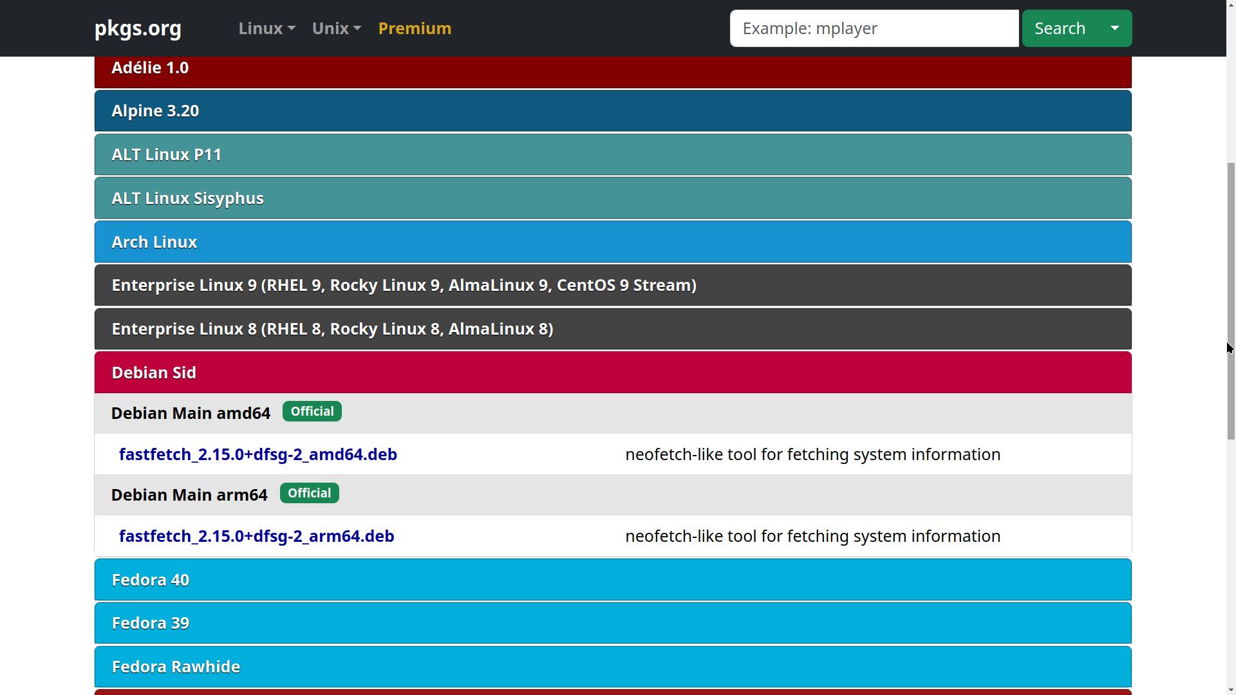Expand the Enterprise Linux 8 section
Screen dimensions: 1236x695
click(x=613, y=329)
